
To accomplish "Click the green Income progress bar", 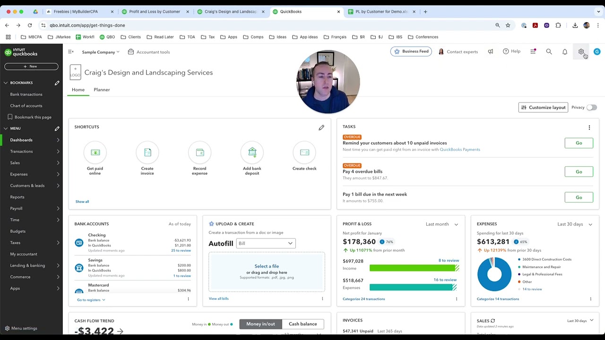I will [414, 268].
